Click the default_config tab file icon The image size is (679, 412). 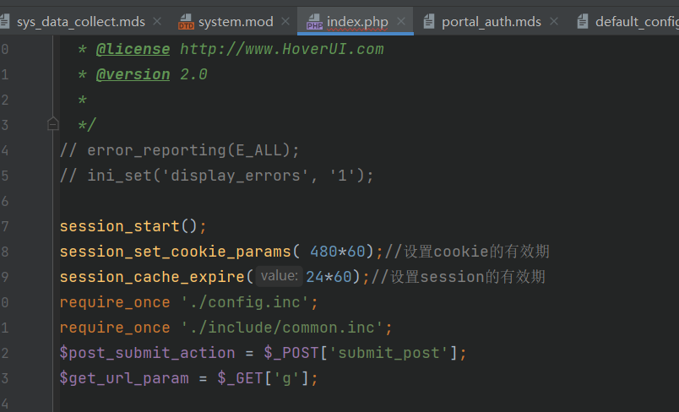tap(583, 21)
